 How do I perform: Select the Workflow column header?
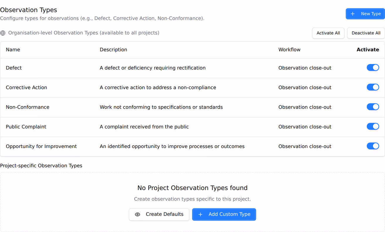click(x=289, y=50)
